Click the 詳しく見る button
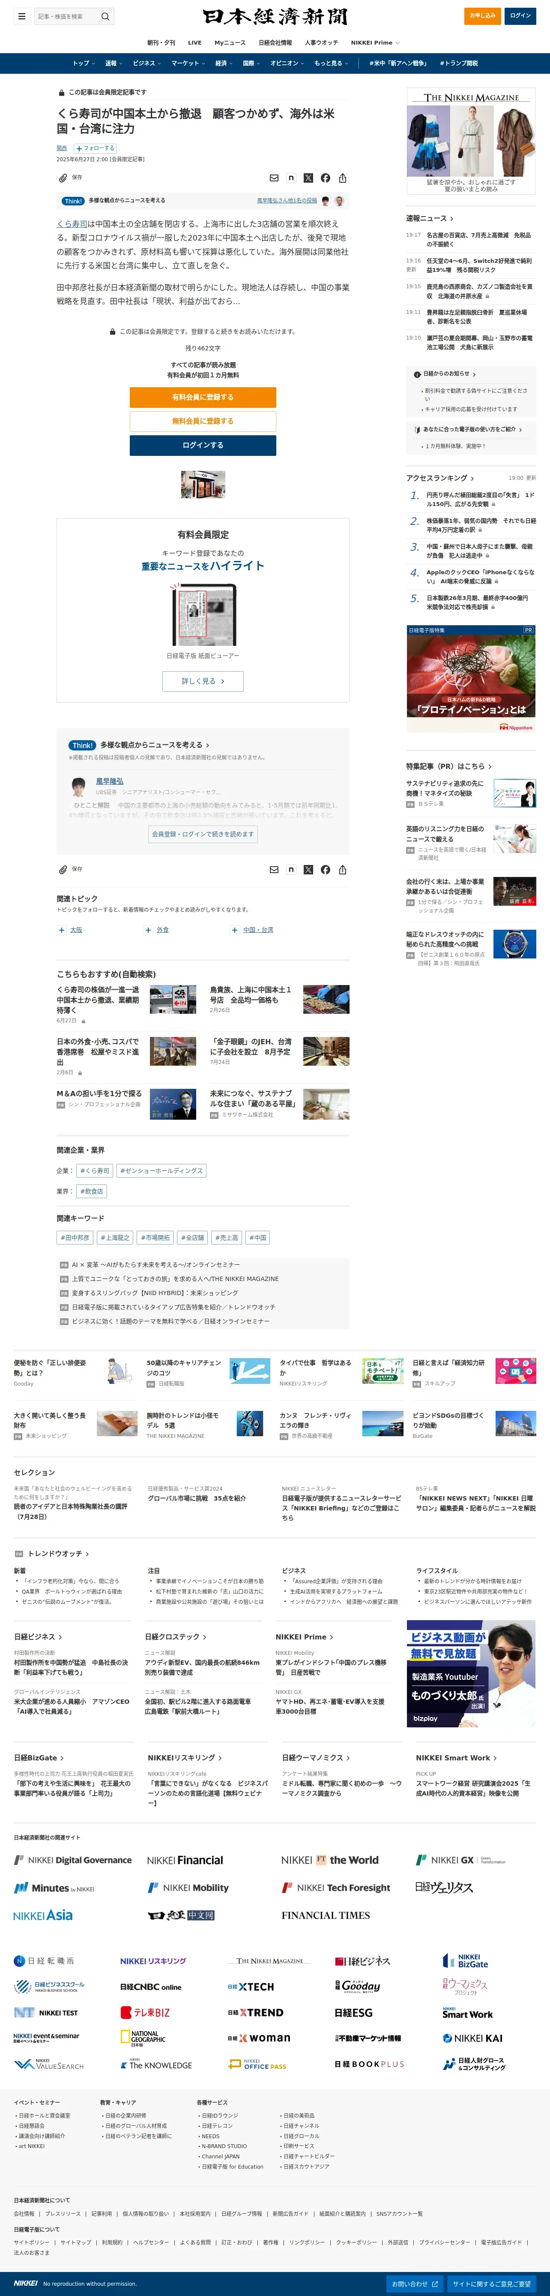550x2296 pixels. tap(203, 681)
